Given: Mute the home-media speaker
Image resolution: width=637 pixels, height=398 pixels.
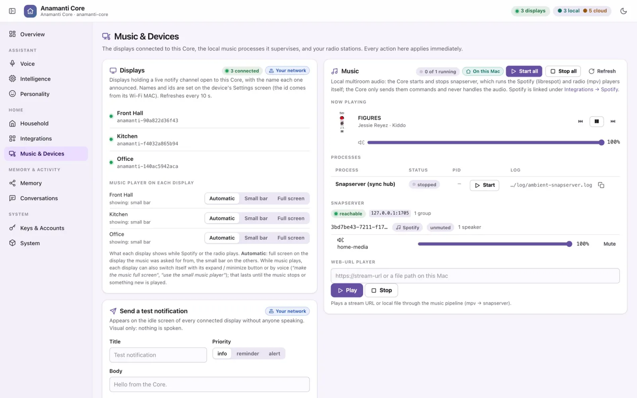Looking at the screenshot, I should (609, 244).
